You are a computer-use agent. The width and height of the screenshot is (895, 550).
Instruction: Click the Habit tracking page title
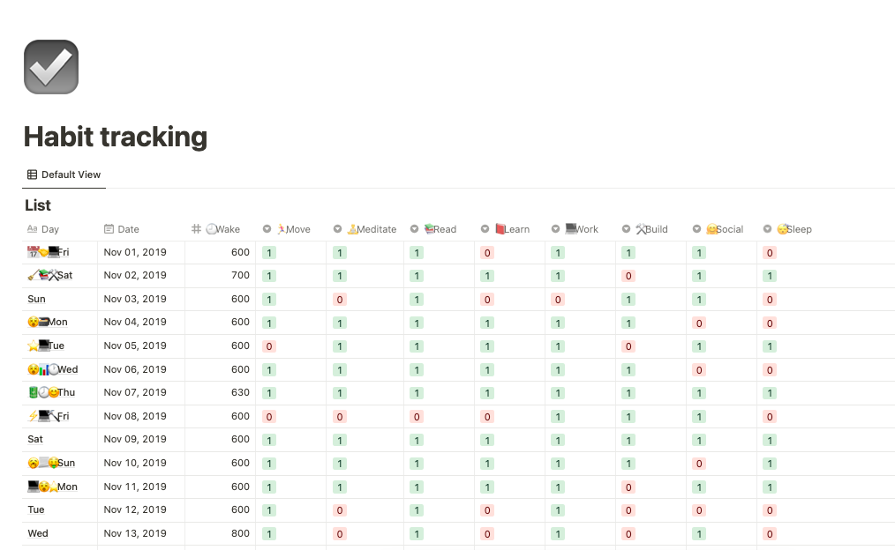tap(116, 137)
